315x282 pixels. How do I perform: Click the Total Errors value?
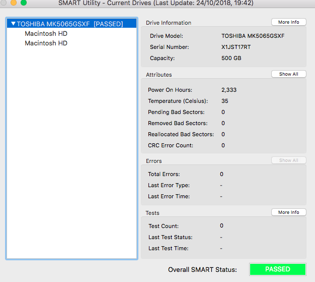tap(221, 174)
